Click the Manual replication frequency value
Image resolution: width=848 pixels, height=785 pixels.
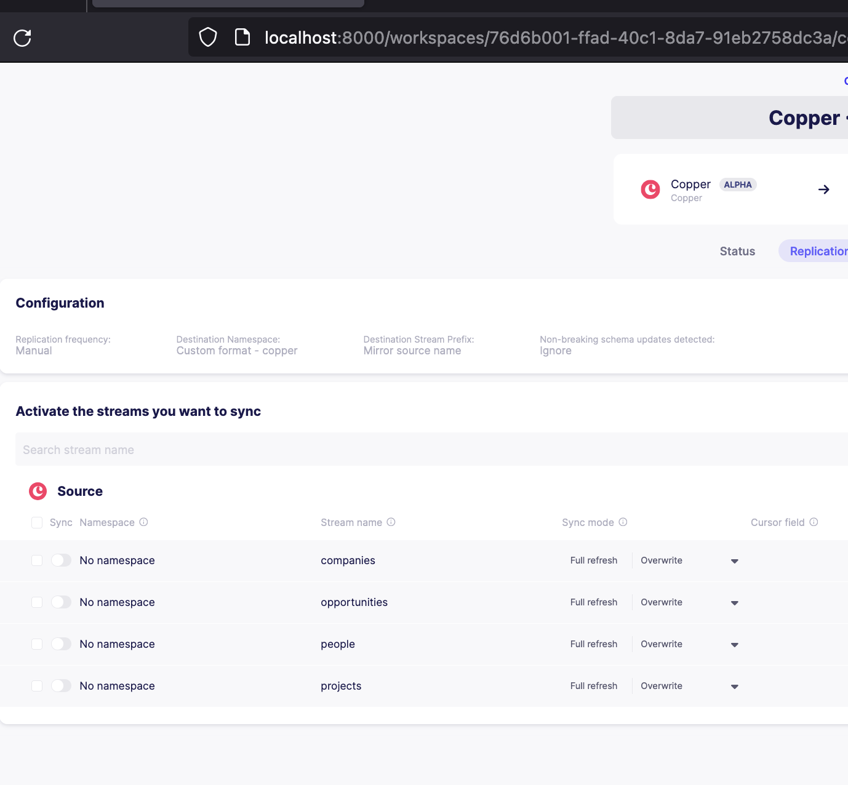34,351
